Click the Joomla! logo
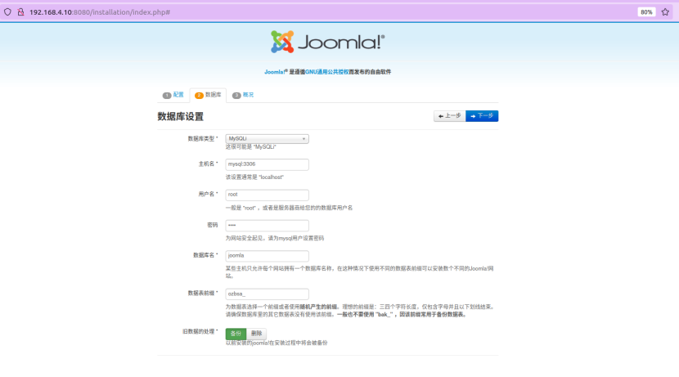The height and width of the screenshot is (377, 679). [328, 42]
